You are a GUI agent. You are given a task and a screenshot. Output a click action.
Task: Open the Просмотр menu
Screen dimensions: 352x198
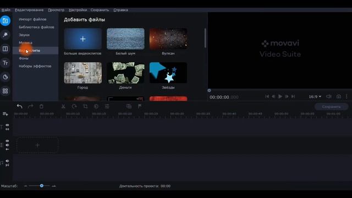coord(56,10)
